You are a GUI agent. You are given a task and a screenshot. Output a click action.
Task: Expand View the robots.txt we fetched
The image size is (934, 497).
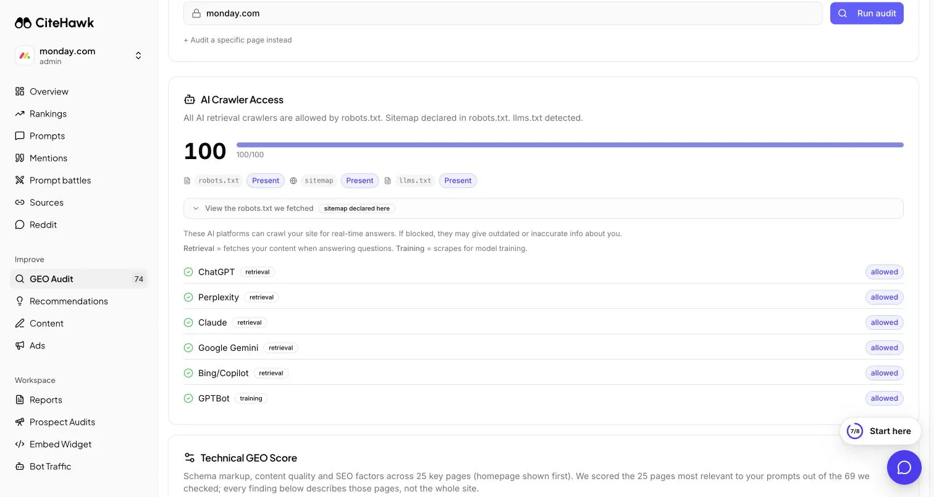point(544,208)
